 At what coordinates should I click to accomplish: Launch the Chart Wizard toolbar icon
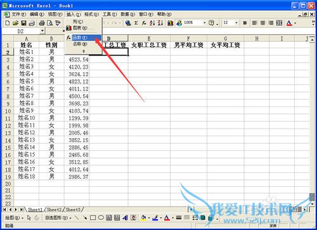[x=171, y=23]
